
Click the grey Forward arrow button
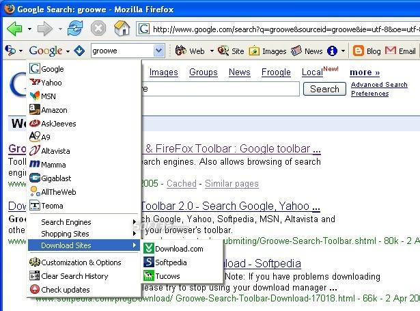45,29
